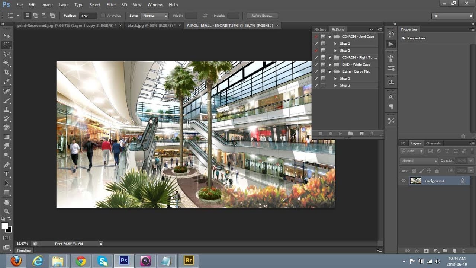Choose the Zoom tool

point(7,211)
